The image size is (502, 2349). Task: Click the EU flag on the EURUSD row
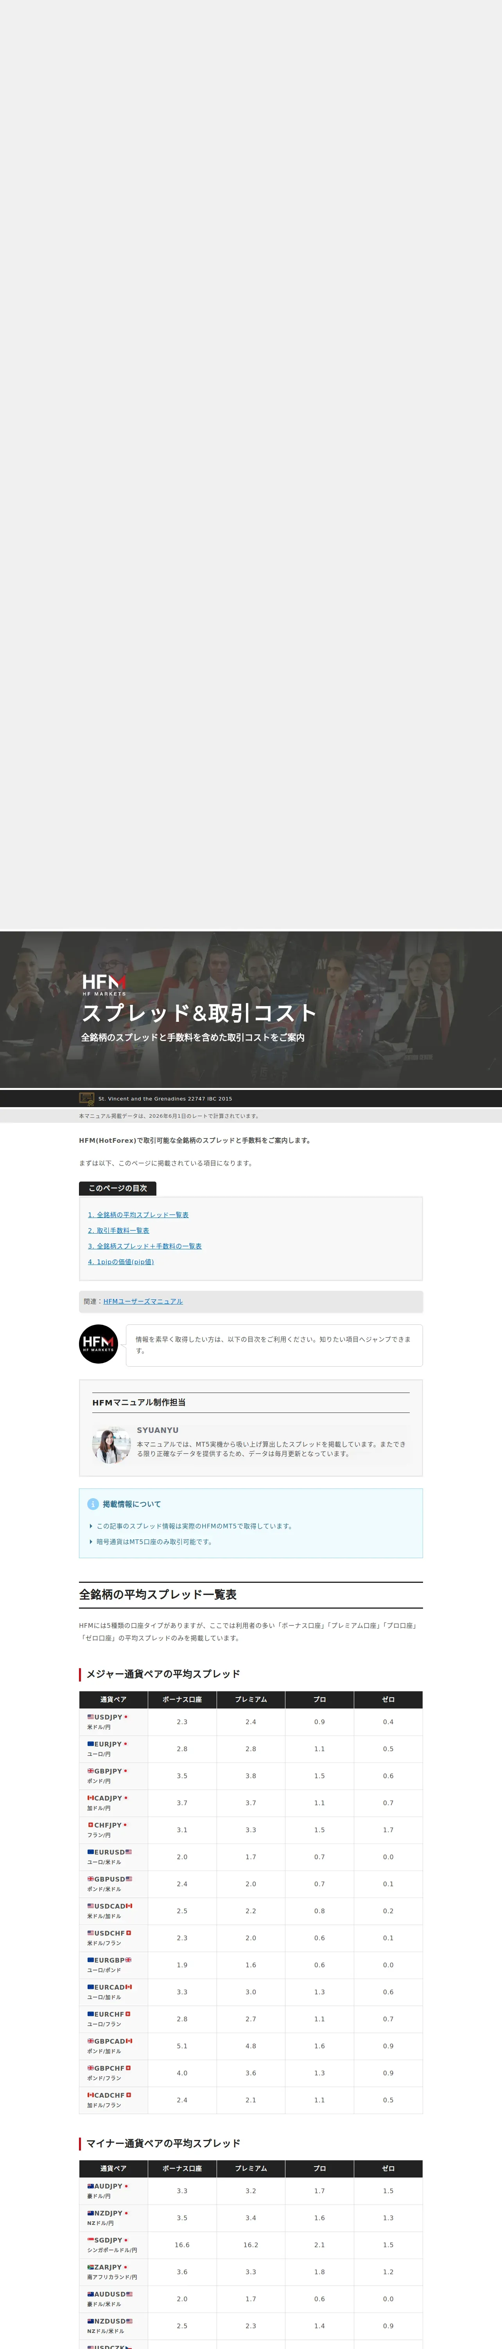coord(91,1852)
